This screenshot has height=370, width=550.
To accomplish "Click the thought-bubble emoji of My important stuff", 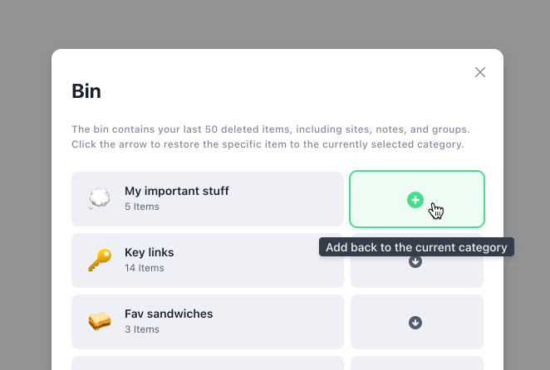I will pyautogui.click(x=99, y=198).
